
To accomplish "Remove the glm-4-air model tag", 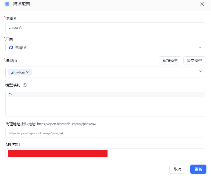I will coord(27,72).
